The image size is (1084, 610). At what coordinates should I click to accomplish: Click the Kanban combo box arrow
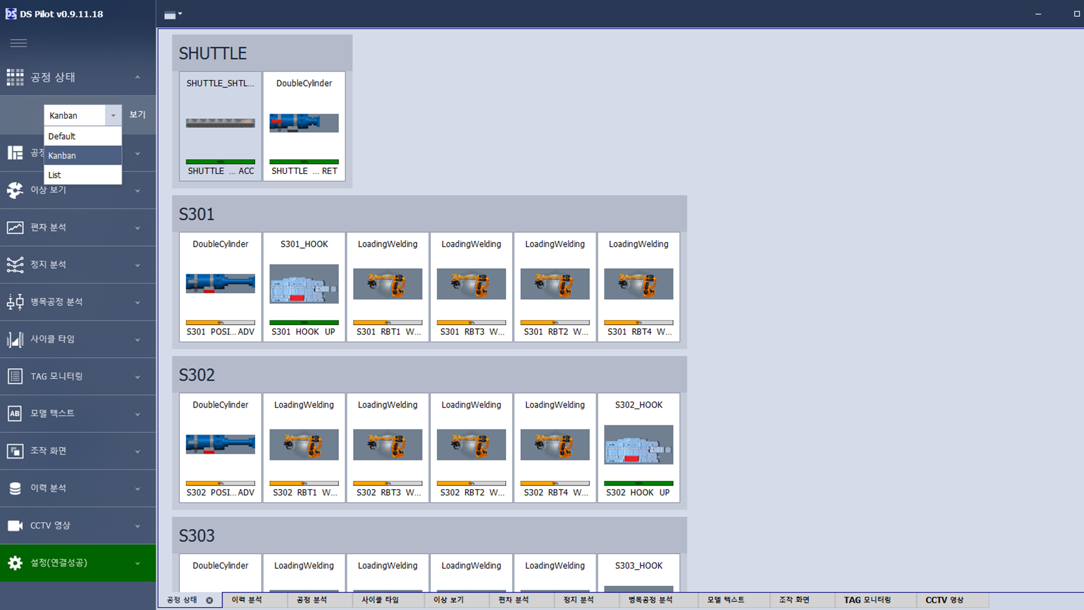click(x=113, y=115)
